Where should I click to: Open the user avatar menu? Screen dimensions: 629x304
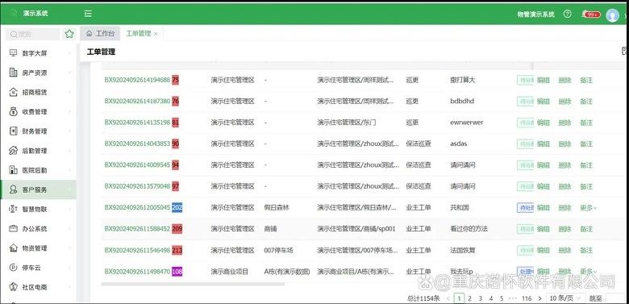(x=612, y=15)
